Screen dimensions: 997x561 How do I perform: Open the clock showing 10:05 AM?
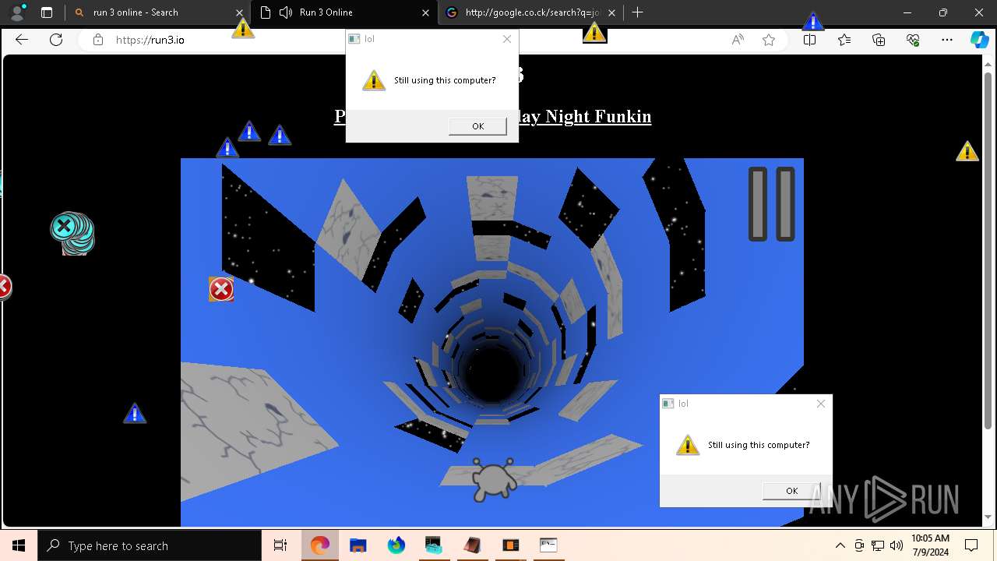930,545
